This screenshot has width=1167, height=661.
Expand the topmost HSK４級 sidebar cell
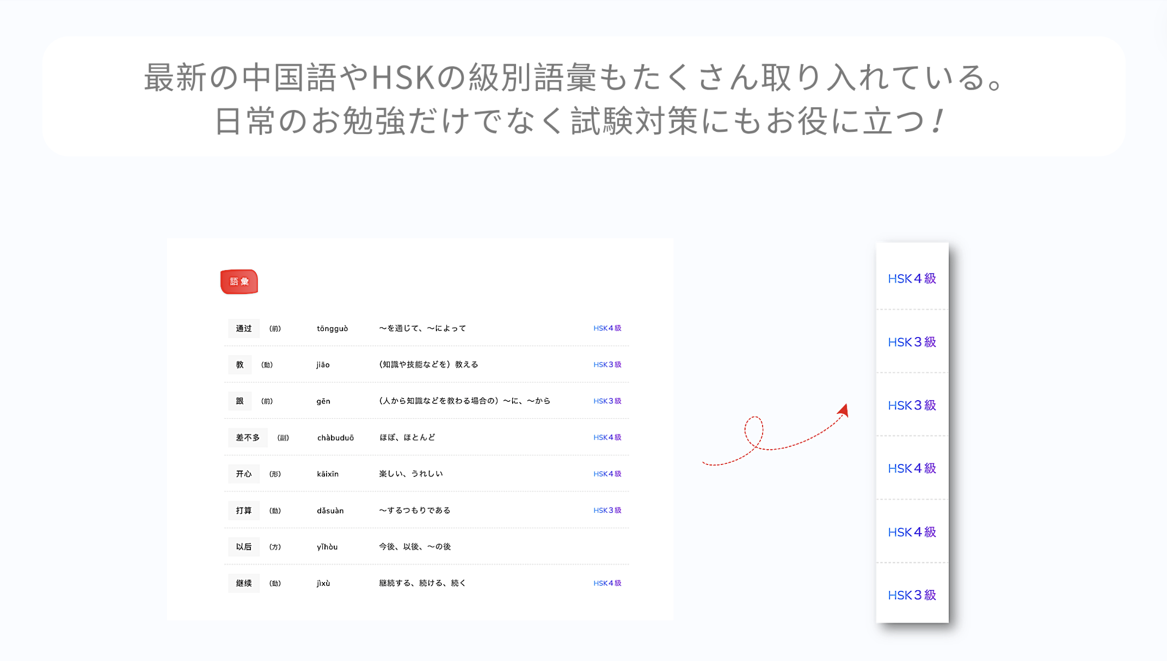pos(912,278)
